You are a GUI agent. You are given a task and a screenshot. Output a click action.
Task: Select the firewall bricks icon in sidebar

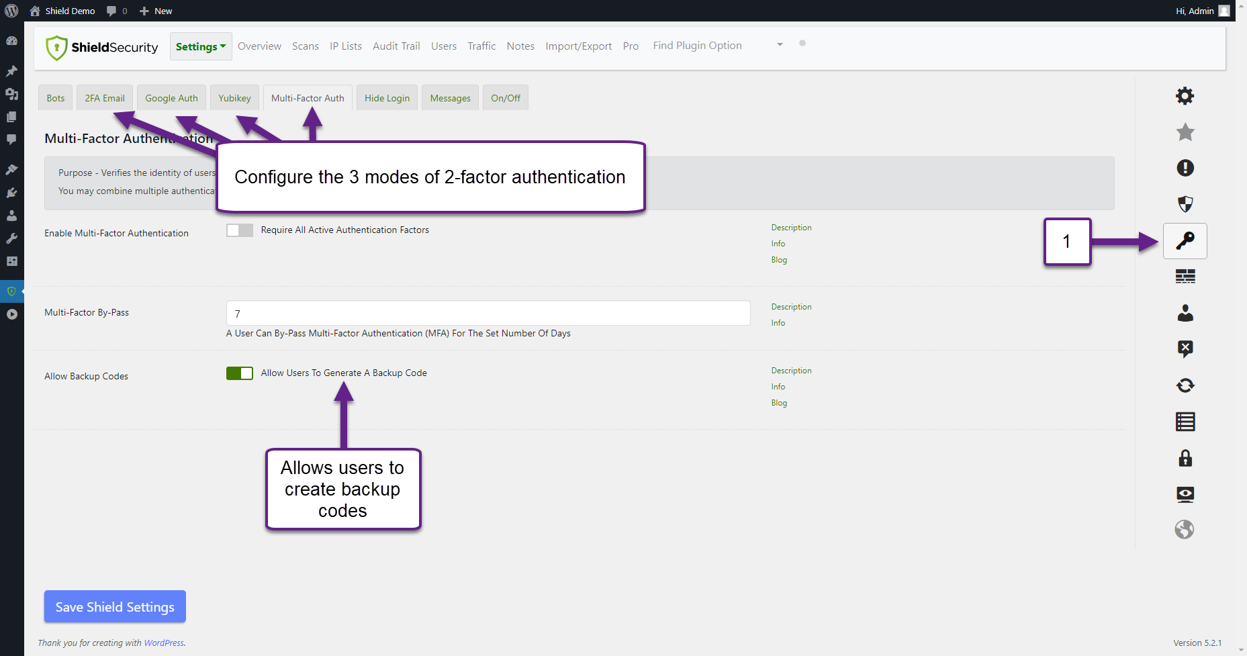coord(1185,276)
